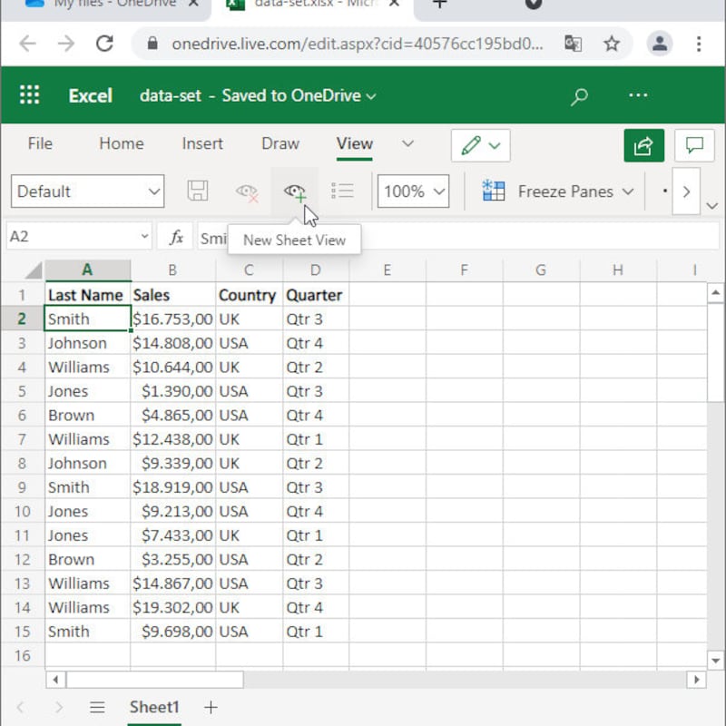Screen dimensions: 726x726
Task: Open the sheet list menu icon
Action: point(97,707)
